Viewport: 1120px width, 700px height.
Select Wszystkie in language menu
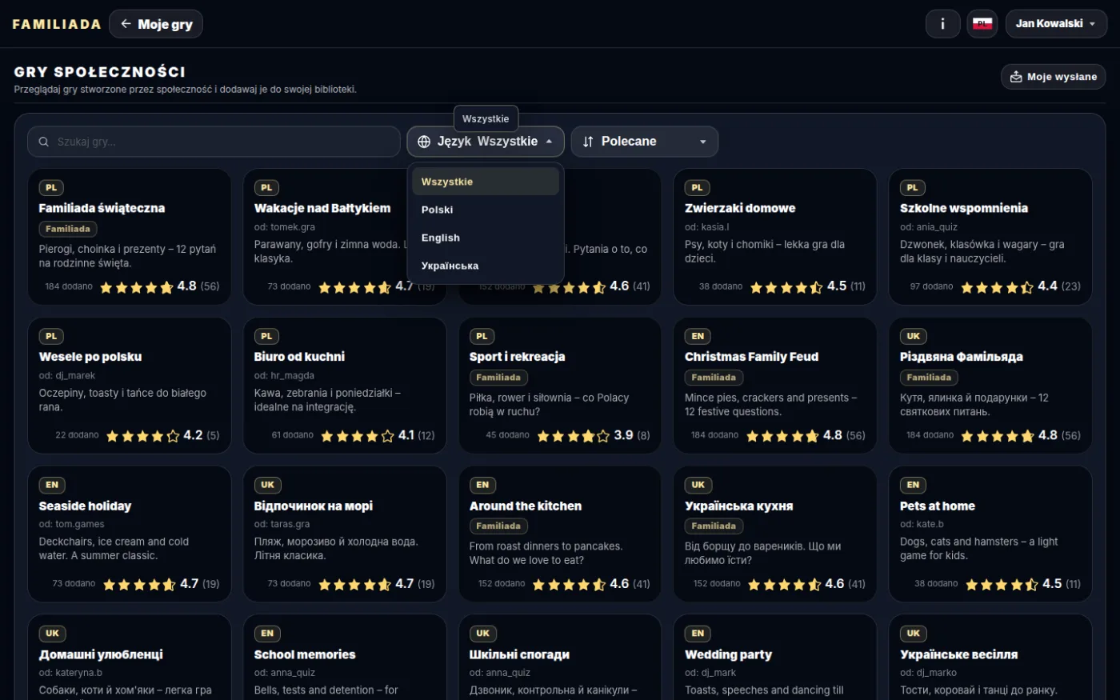(x=486, y=182)
